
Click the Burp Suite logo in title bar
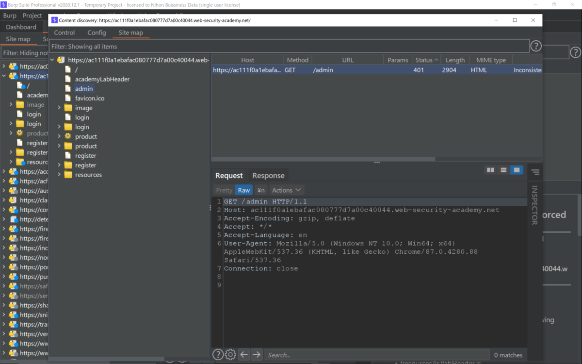3,5
